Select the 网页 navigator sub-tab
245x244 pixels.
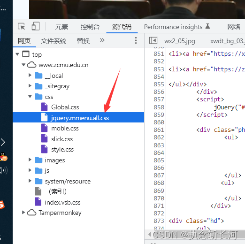24,41
